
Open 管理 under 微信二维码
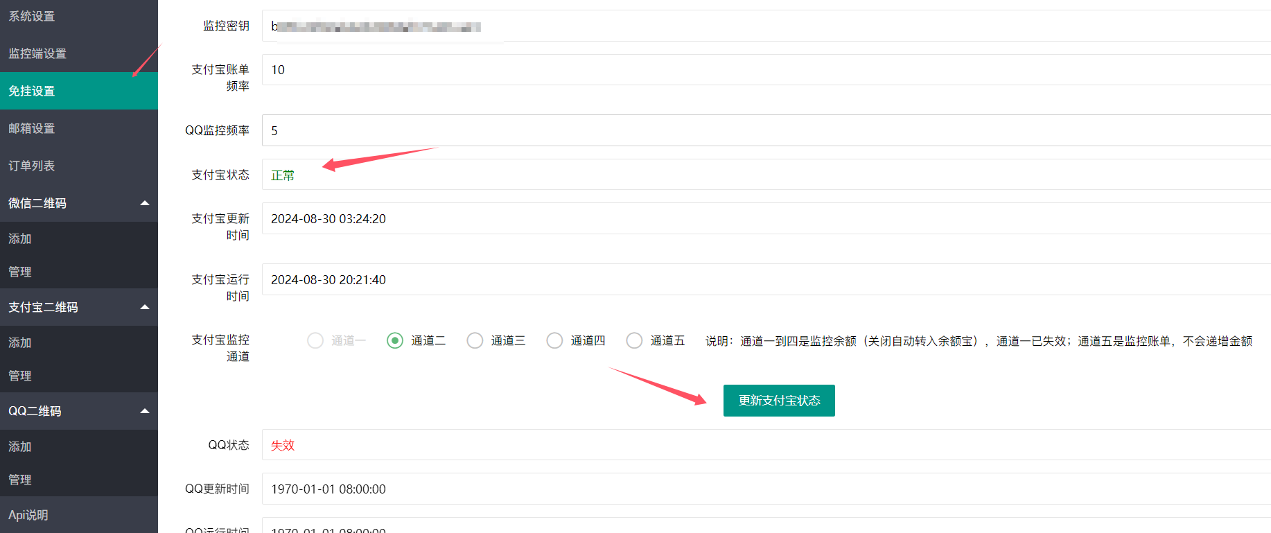point(79,272)
